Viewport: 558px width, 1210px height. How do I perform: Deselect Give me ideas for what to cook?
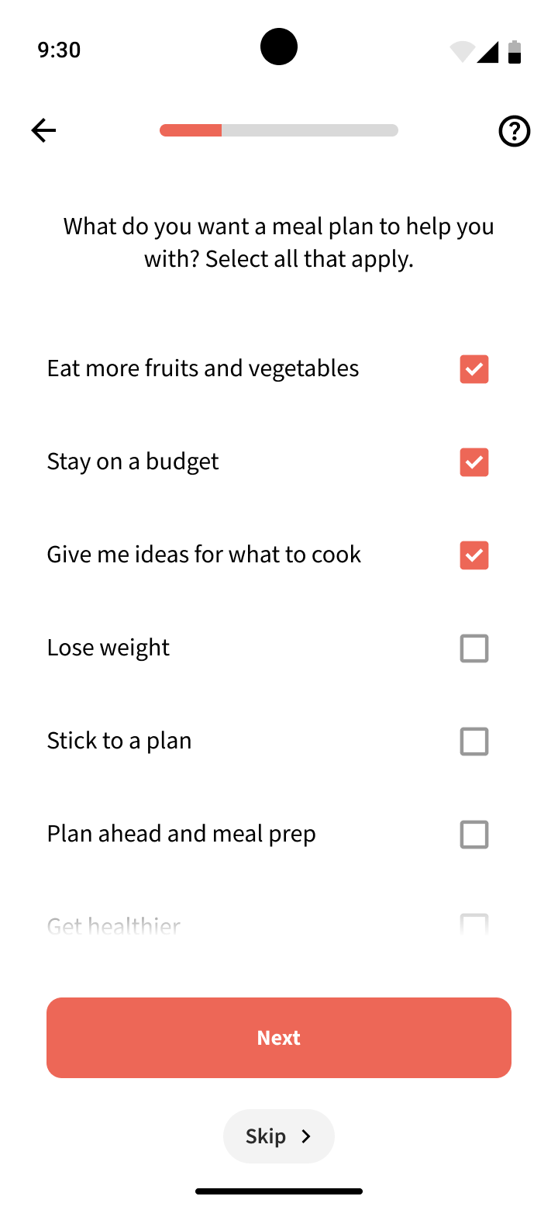[474, 555]
